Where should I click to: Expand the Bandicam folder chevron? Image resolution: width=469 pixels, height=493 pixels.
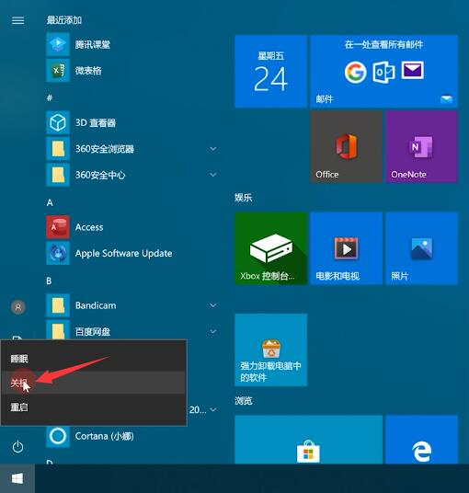click(x=213, y=305)
